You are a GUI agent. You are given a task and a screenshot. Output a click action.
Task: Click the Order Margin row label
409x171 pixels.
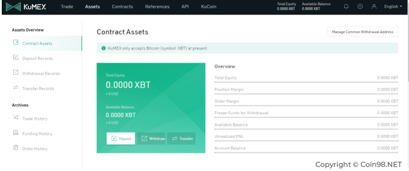227,101
